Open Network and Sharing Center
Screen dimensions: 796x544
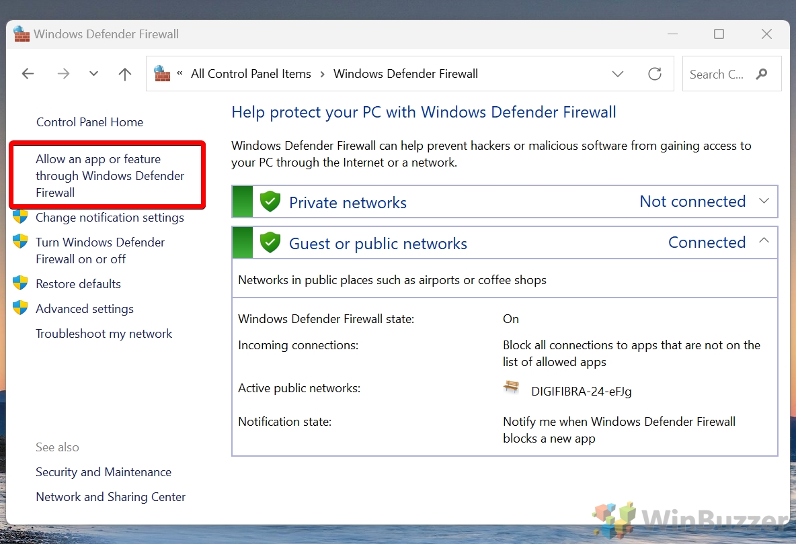point(110,497)
